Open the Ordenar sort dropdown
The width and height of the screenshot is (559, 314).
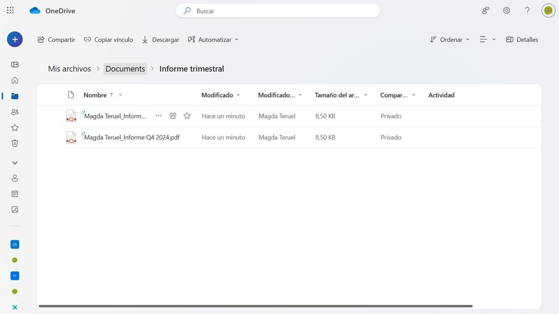point(450,39)
